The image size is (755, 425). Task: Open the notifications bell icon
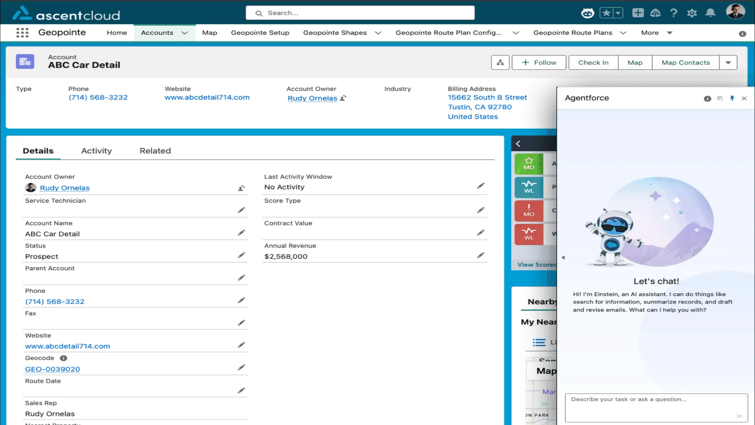710,13
